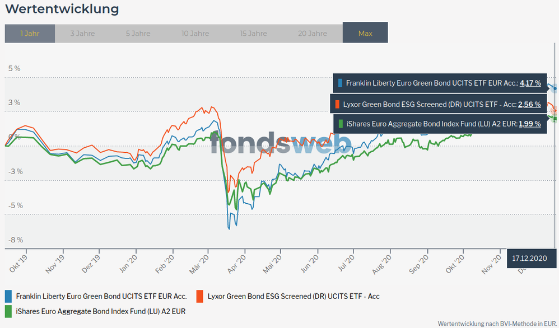This screenshot has width=559, height=328.
Task: Click green legend swatch for iShares fund
Action: tap(8, 311)
